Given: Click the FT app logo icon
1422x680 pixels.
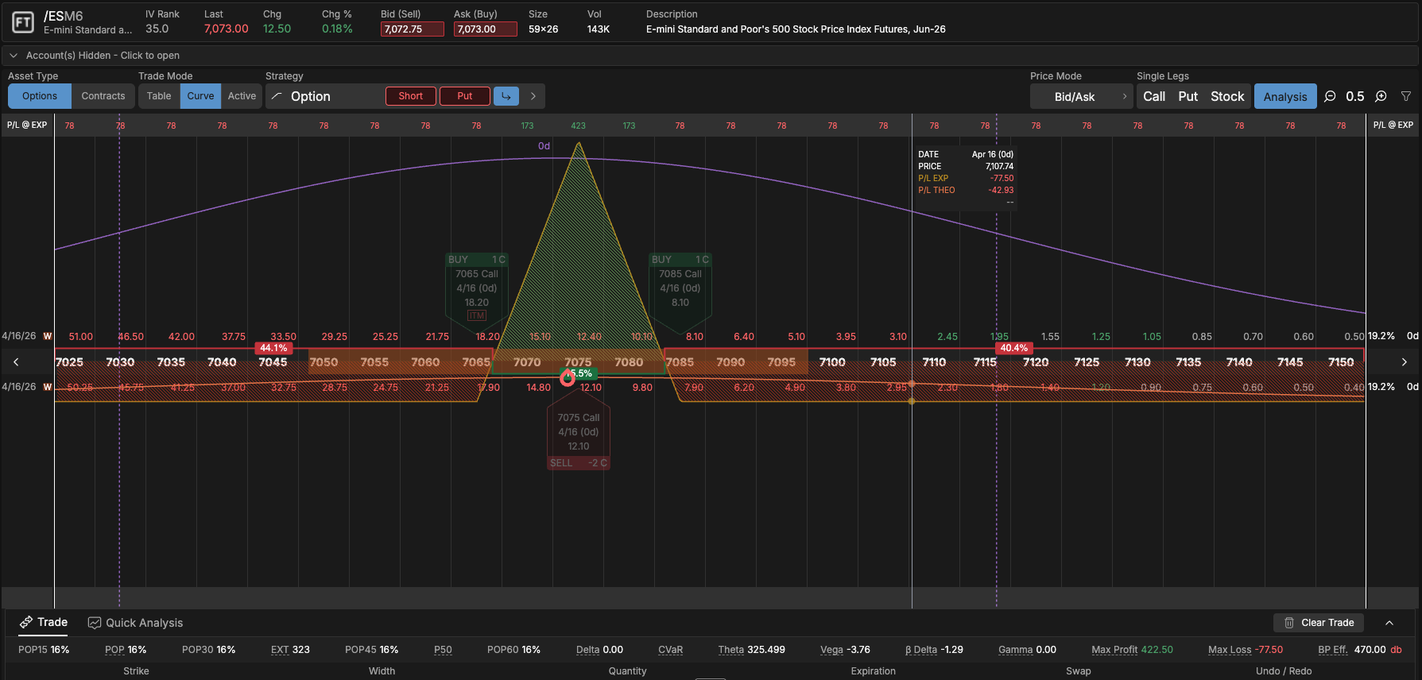Looking at the screenshot, I should 23,22.
